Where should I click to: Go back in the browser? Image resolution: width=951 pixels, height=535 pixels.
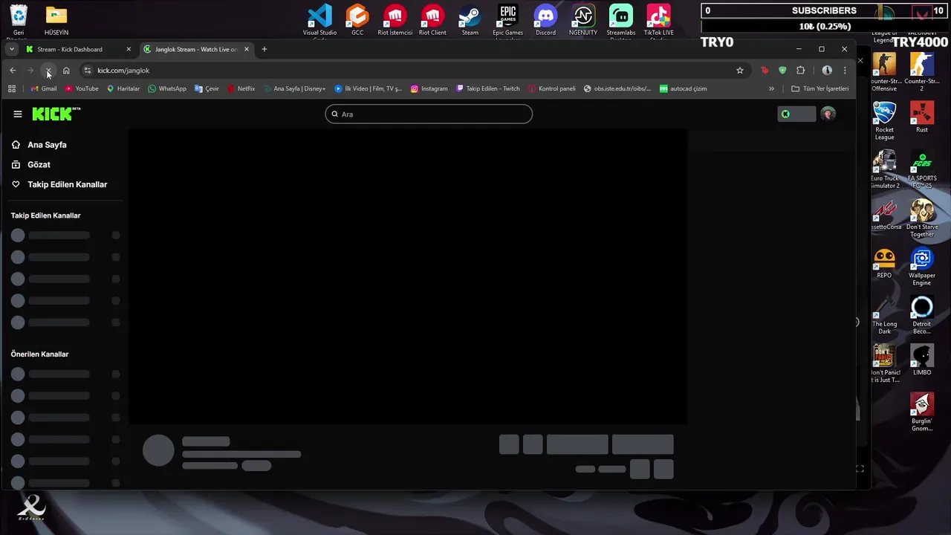tap(13, 71)
